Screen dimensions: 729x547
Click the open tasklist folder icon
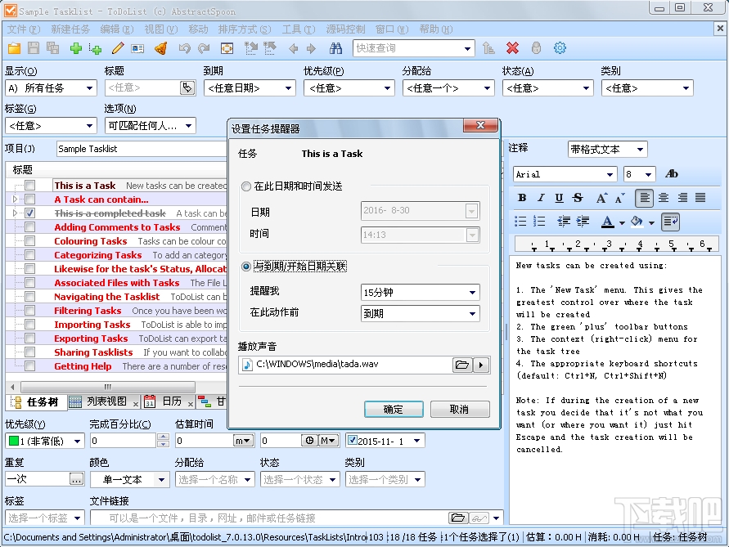(x=14, y=48)
